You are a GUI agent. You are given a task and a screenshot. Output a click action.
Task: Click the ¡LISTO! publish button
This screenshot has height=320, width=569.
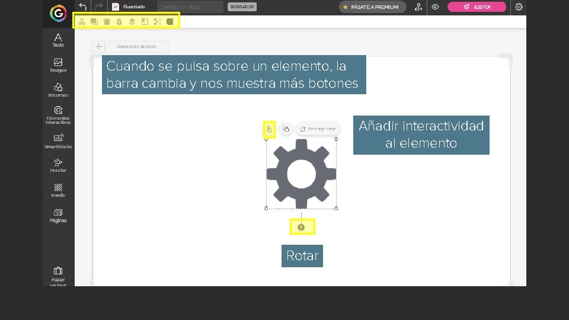(x=477, y=7)
